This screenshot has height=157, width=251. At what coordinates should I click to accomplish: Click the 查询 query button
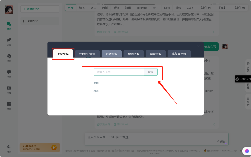[x=150, y=72]
